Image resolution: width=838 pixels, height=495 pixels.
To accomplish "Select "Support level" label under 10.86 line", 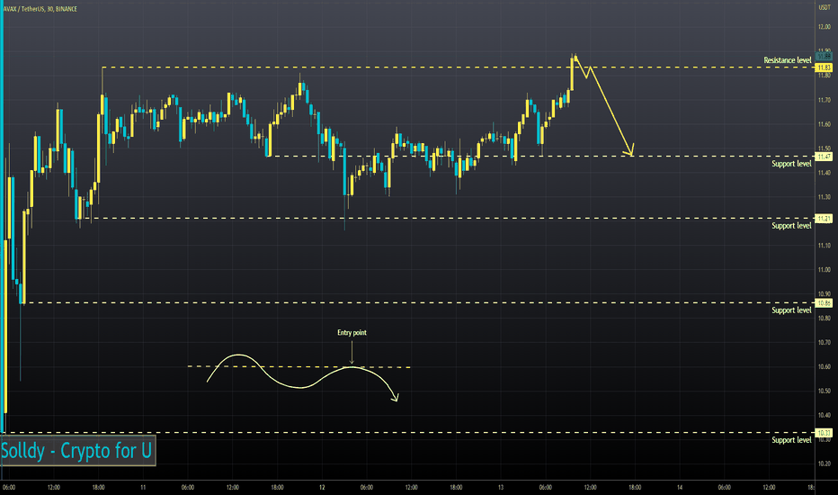I will click(x=791, y=310).
